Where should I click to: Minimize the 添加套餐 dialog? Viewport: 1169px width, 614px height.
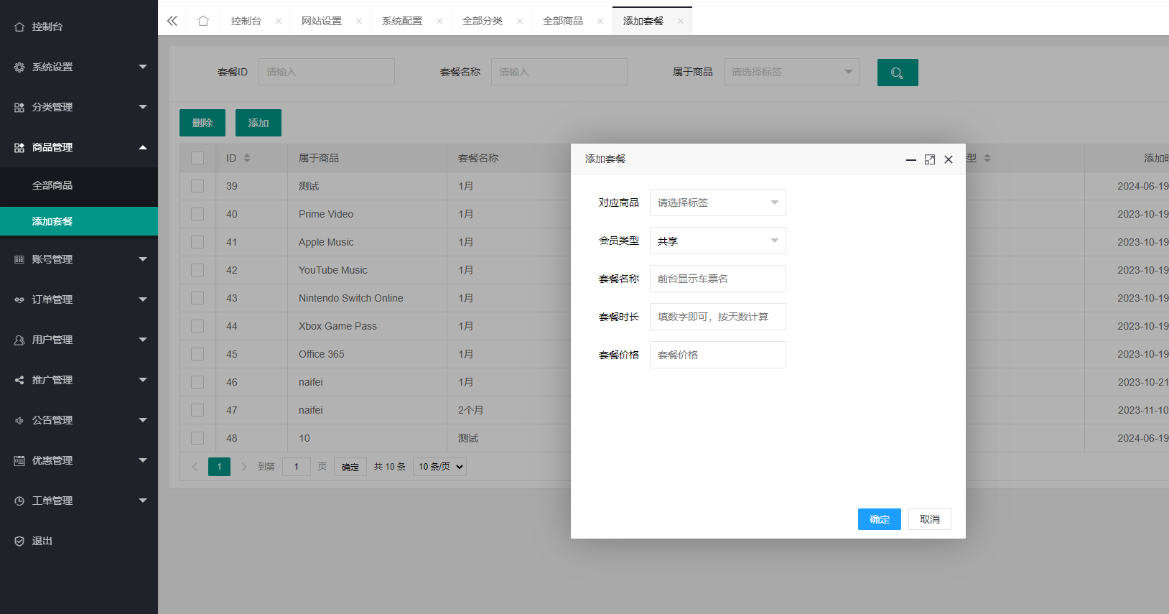point(911,159)
